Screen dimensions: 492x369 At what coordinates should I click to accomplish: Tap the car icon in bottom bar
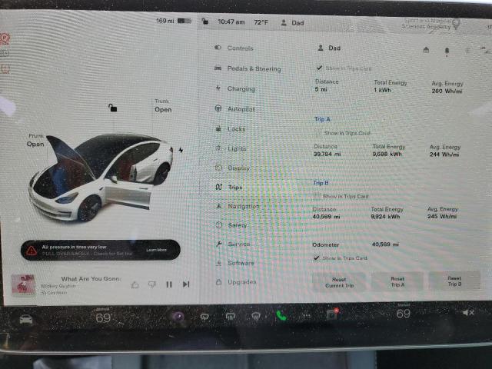[x=26, y=320]
